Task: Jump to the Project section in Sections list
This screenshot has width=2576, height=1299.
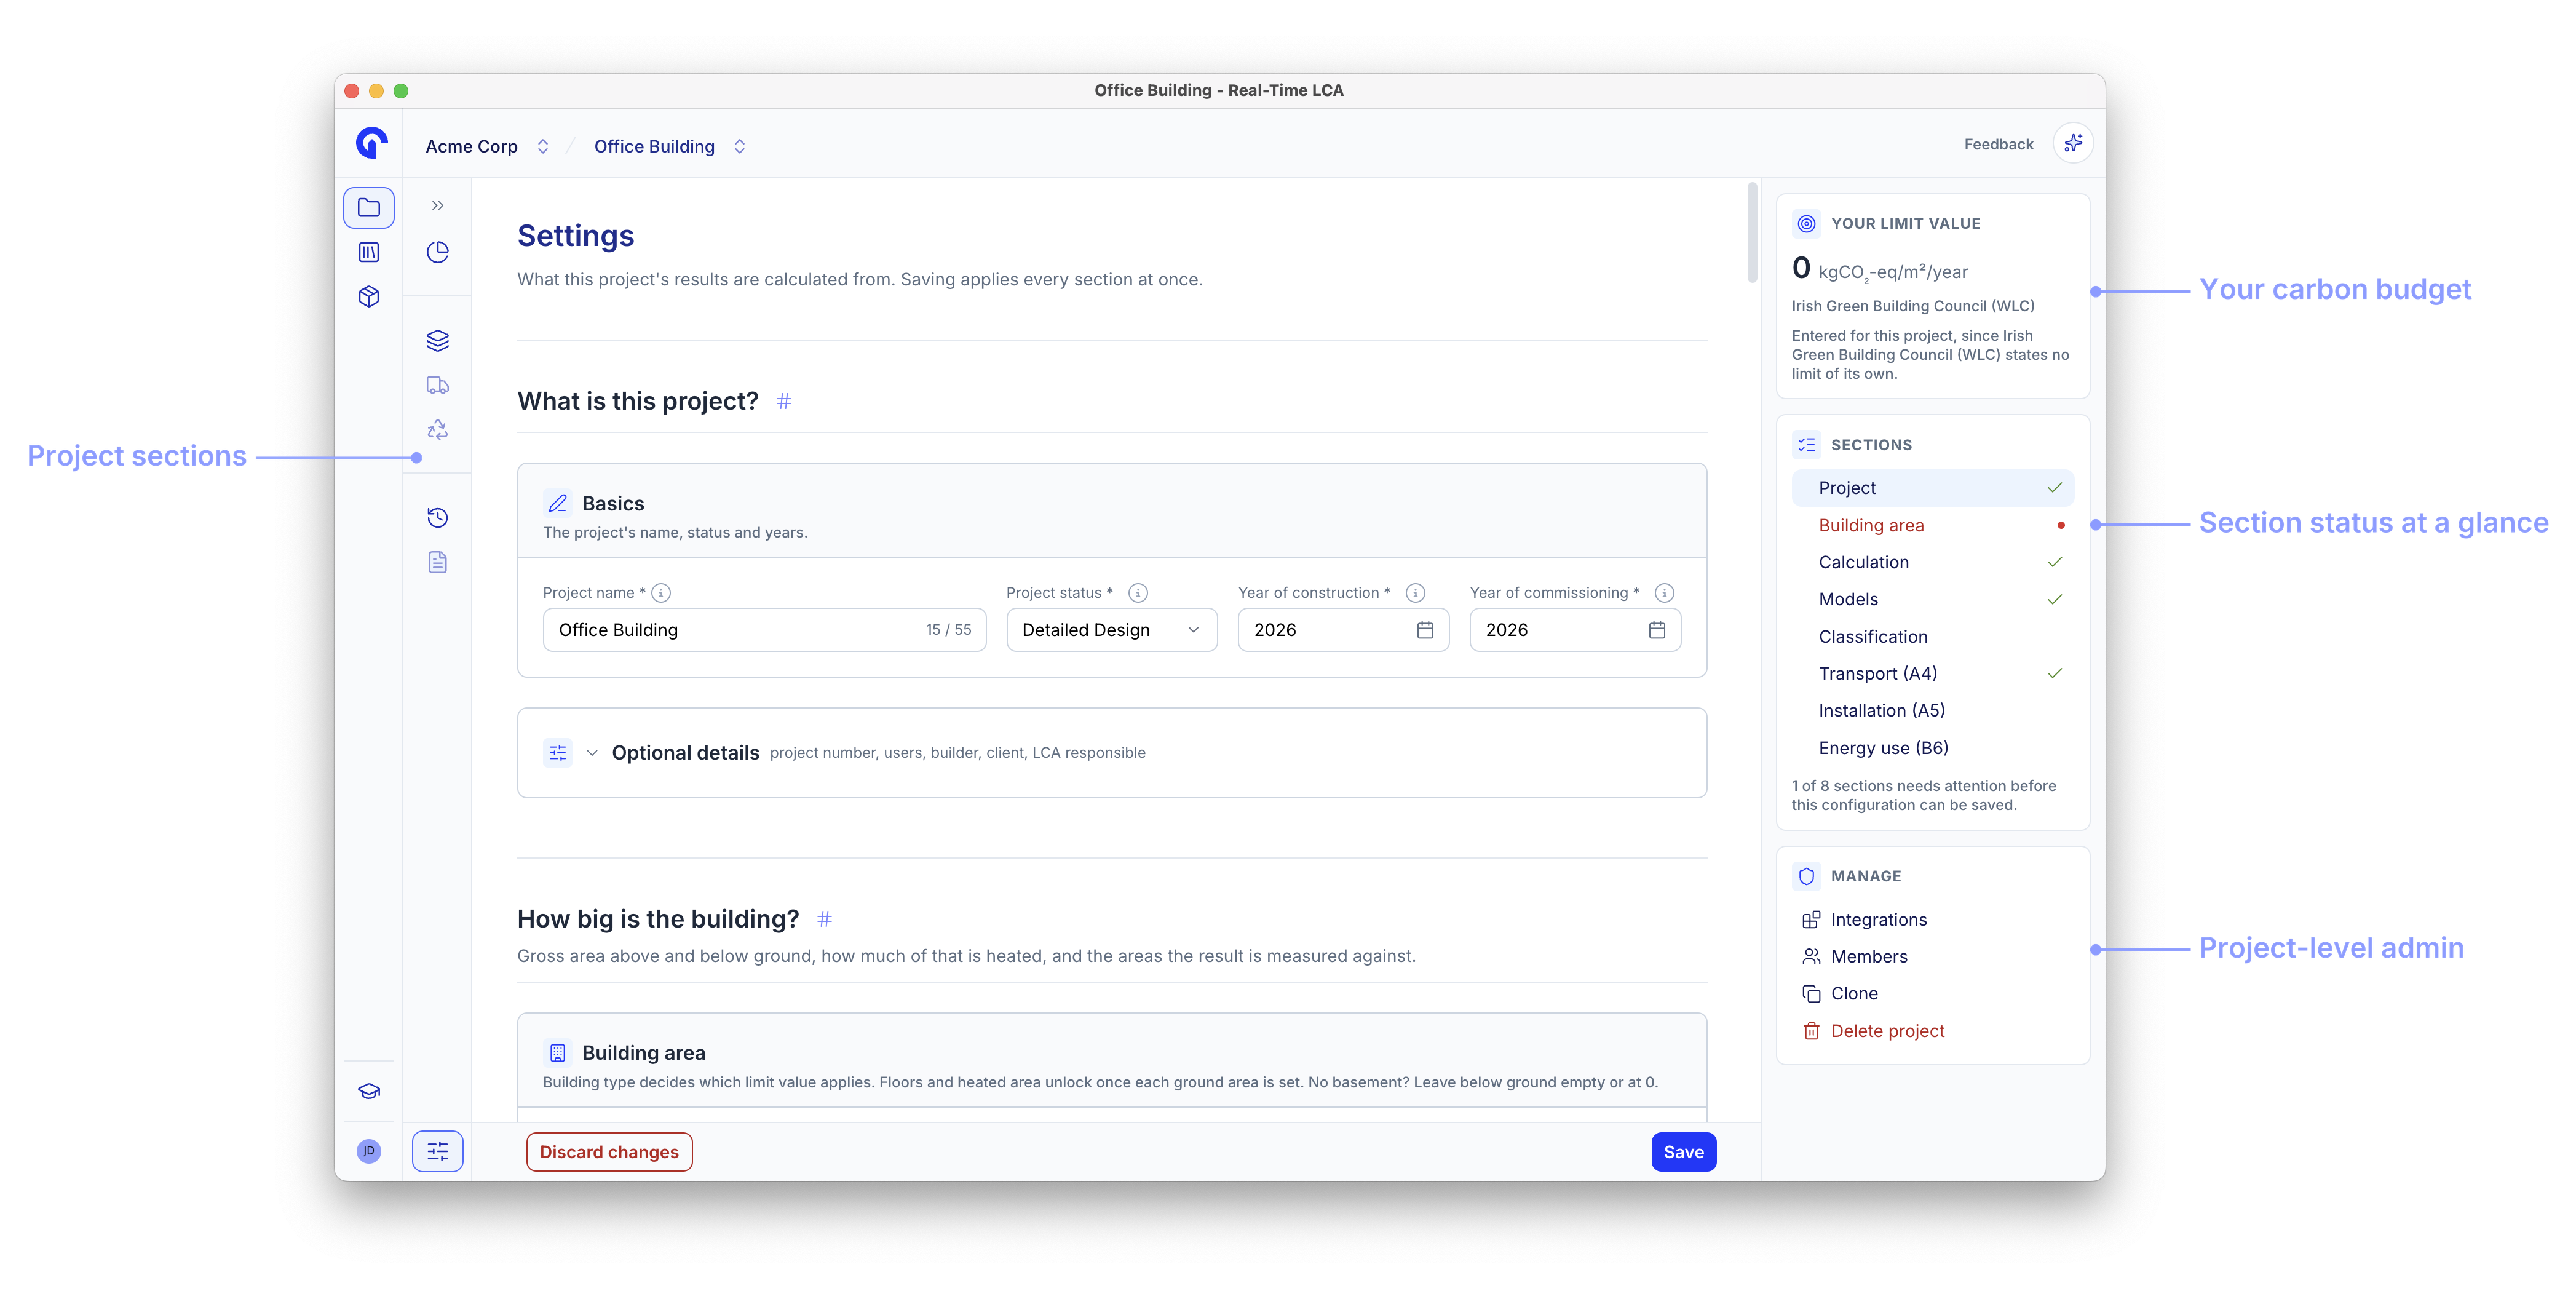Action: tap(1932, 488)
